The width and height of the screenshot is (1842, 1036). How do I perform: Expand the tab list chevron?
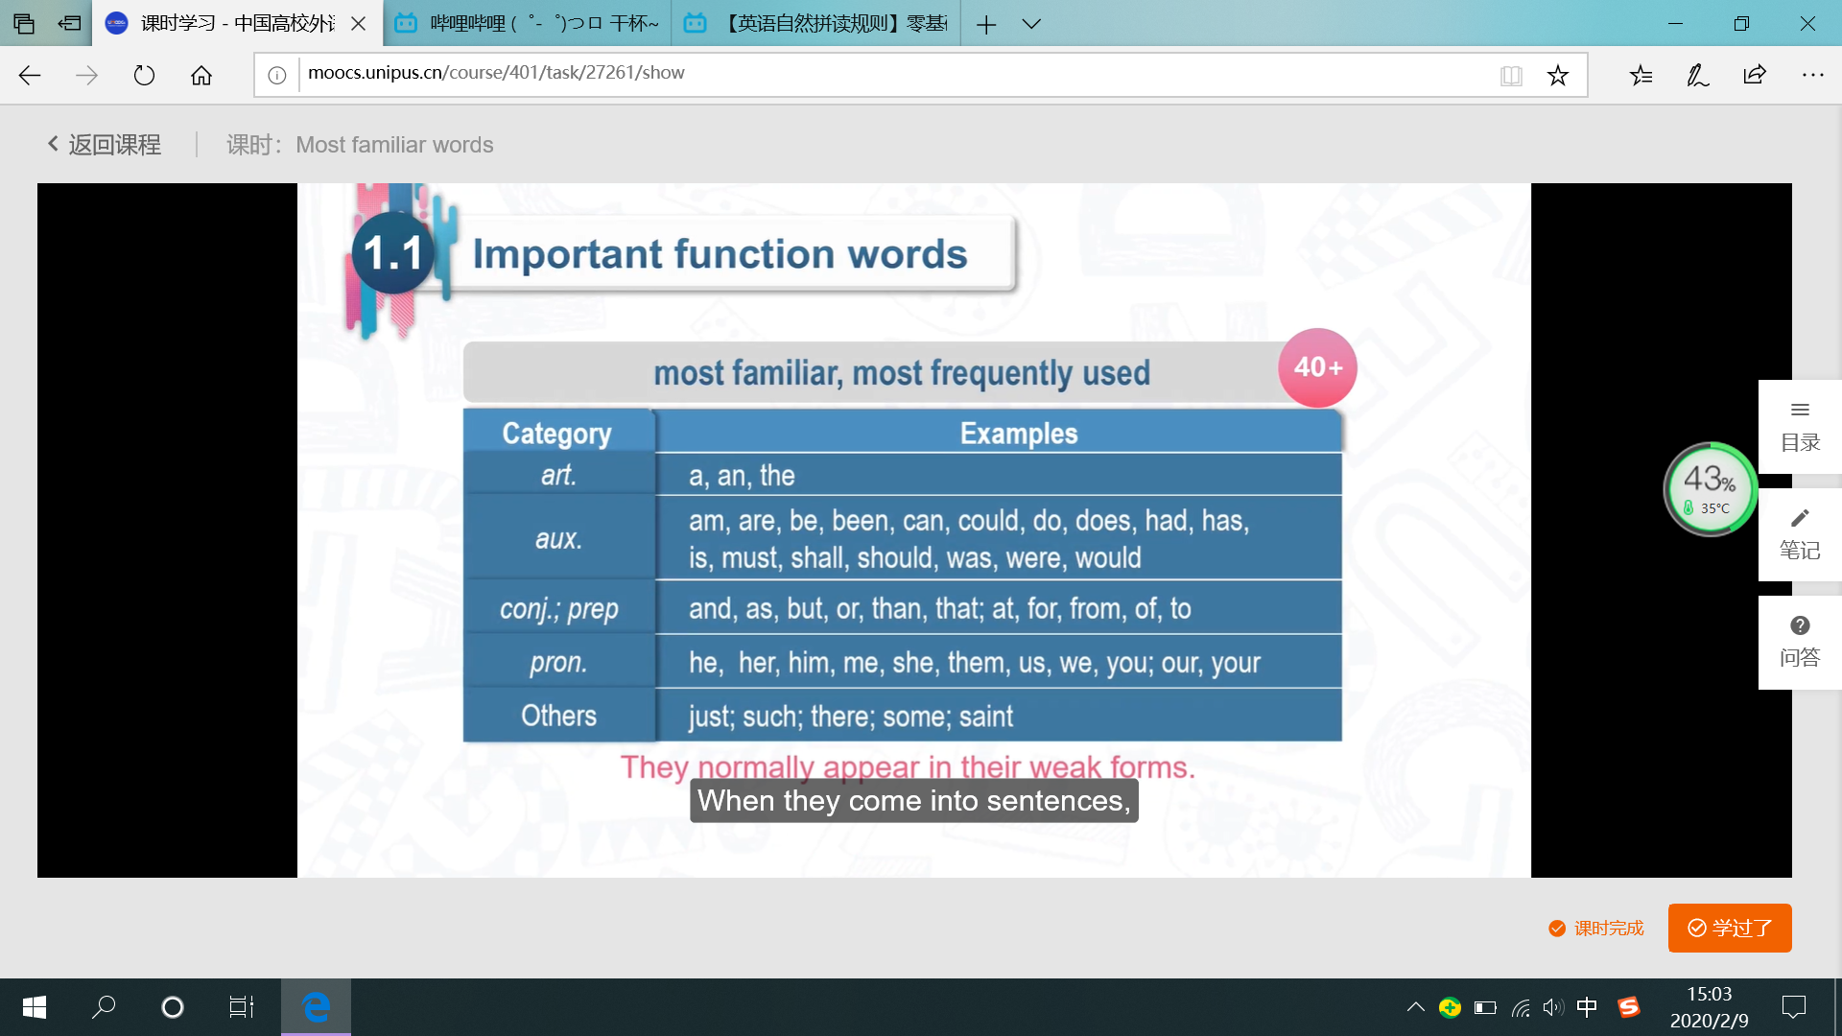pyautogui.click(x=1031, y=24)
